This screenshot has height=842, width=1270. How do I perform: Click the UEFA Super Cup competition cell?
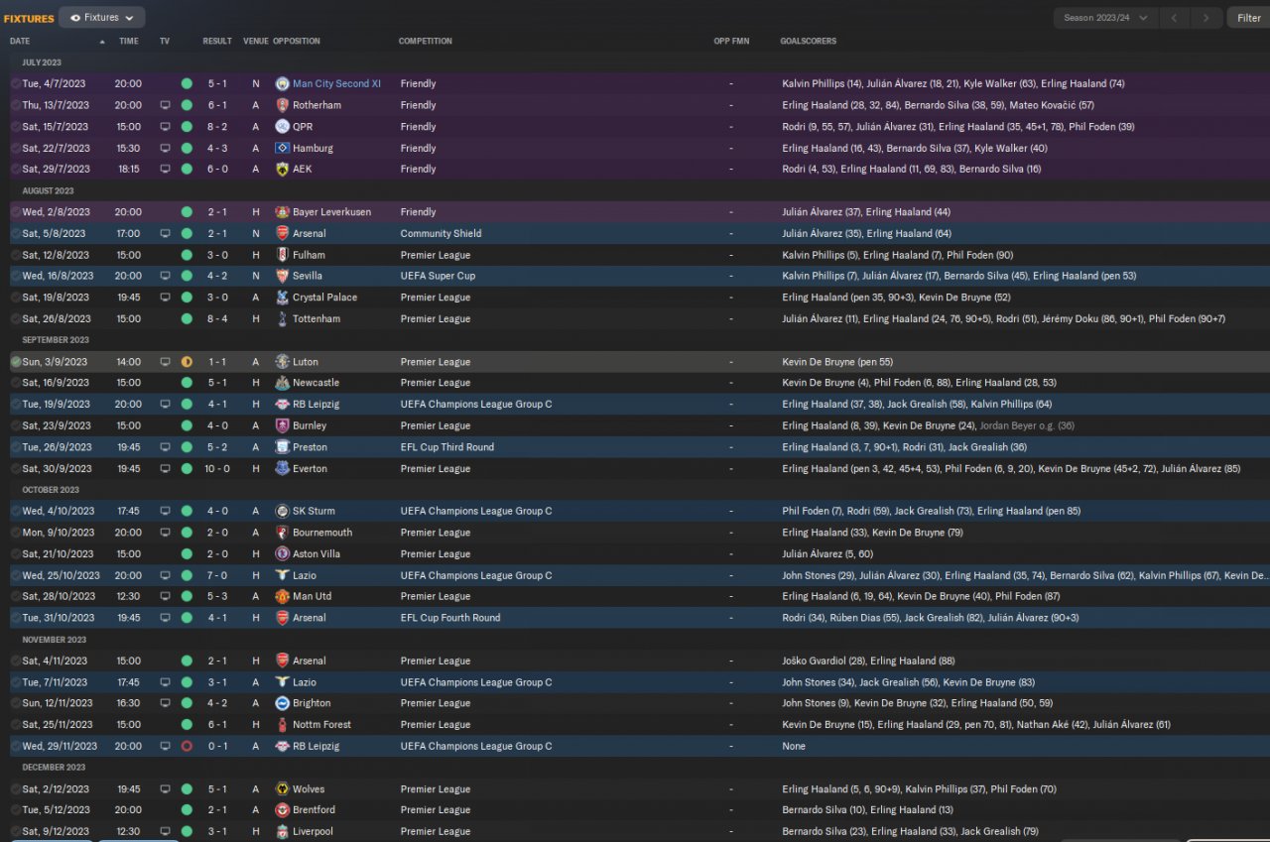[x=437, y=276]
